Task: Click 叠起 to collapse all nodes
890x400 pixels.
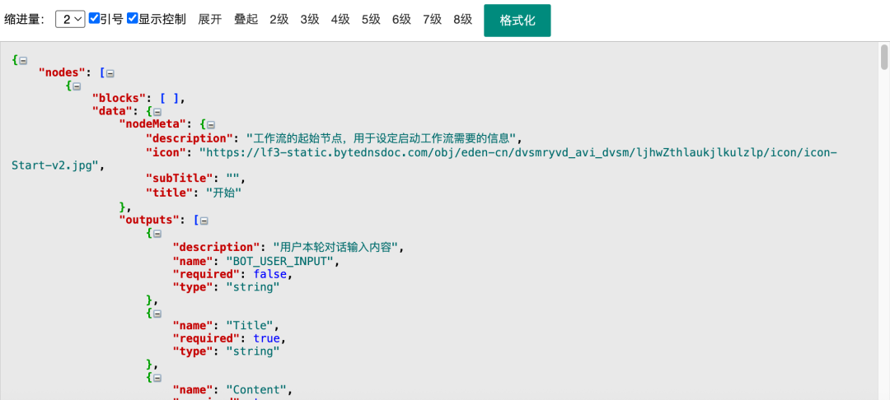Action: (x=246, y=19)
